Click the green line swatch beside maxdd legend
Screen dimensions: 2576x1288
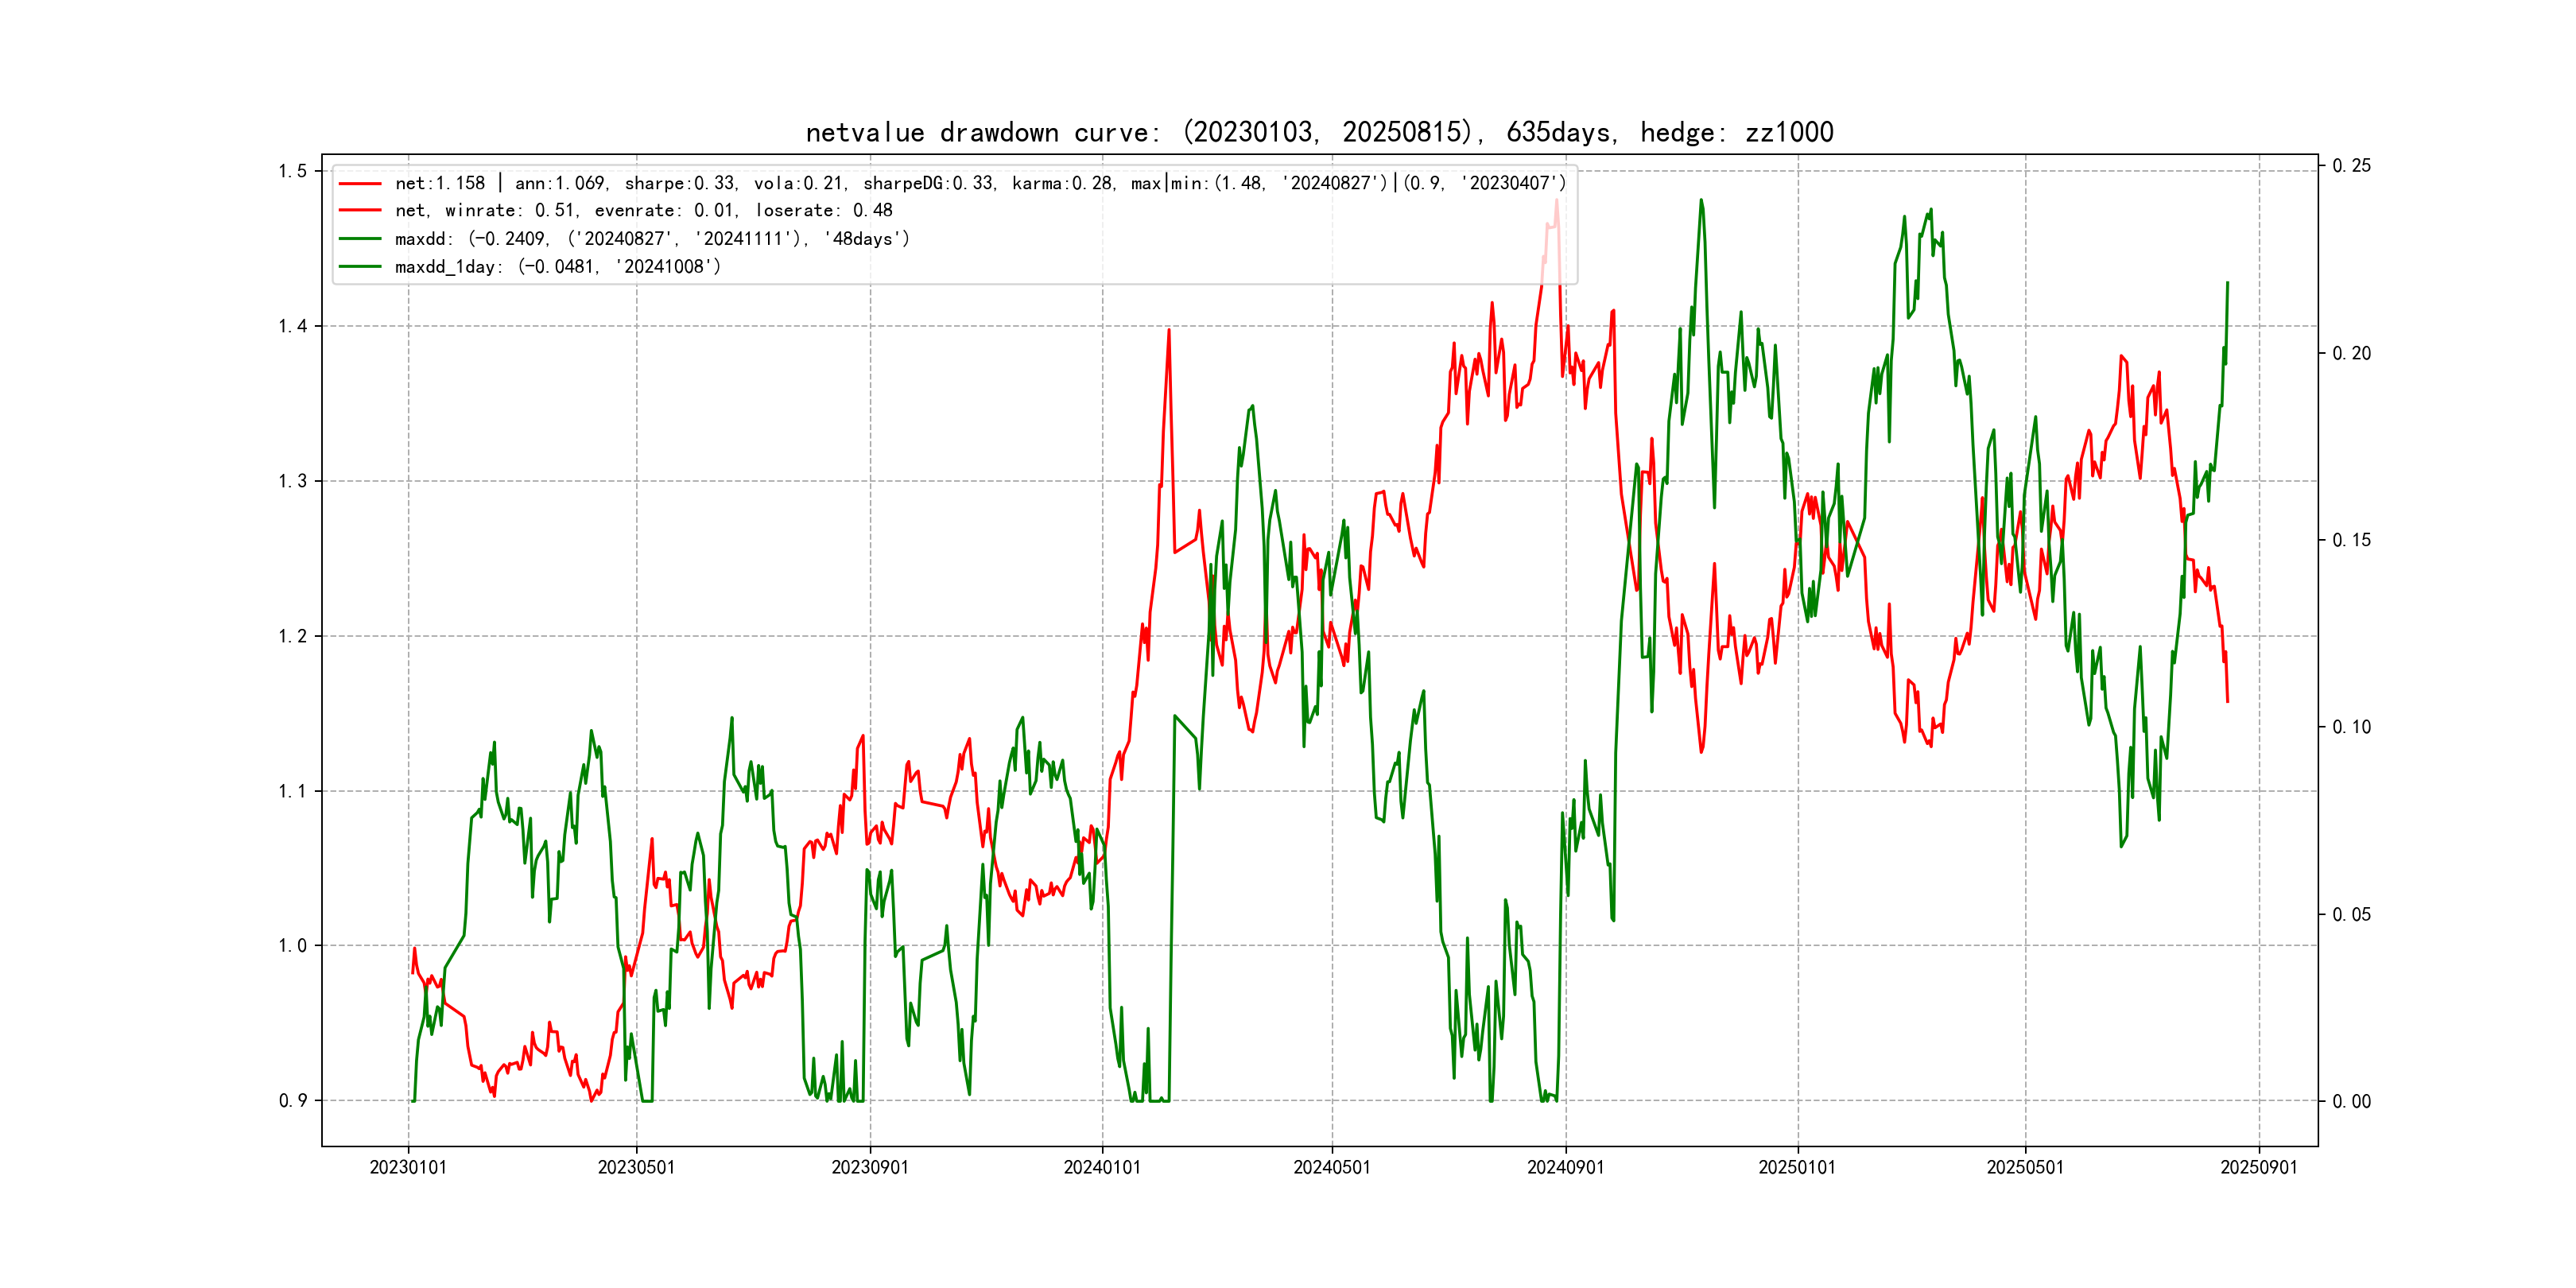[360, 239]
